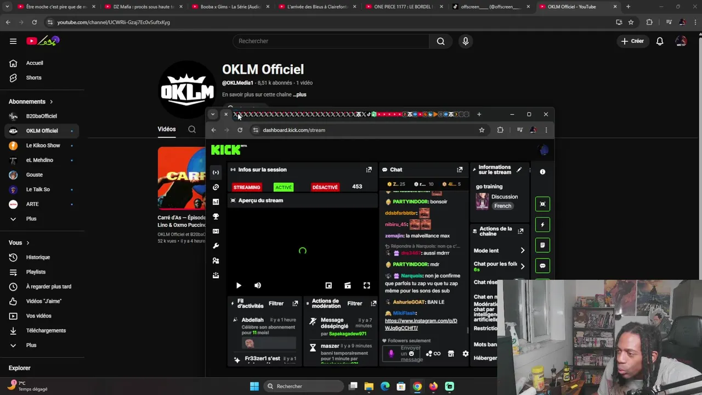Screen dimensions: 702x395
Task: Open the community users icon in Kick sidebar
Action: pos(216,261)
